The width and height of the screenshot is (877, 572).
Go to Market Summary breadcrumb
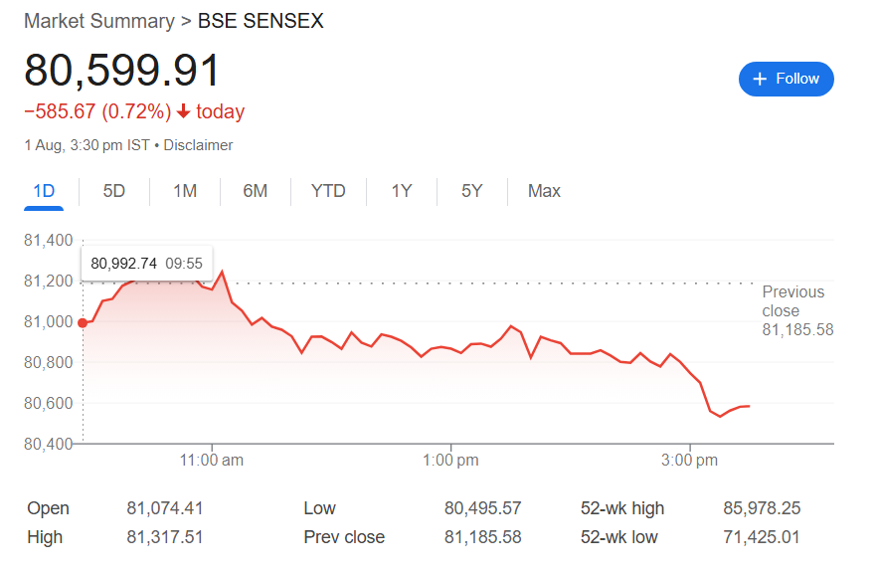pyautogui.click(x=99, y=21)
